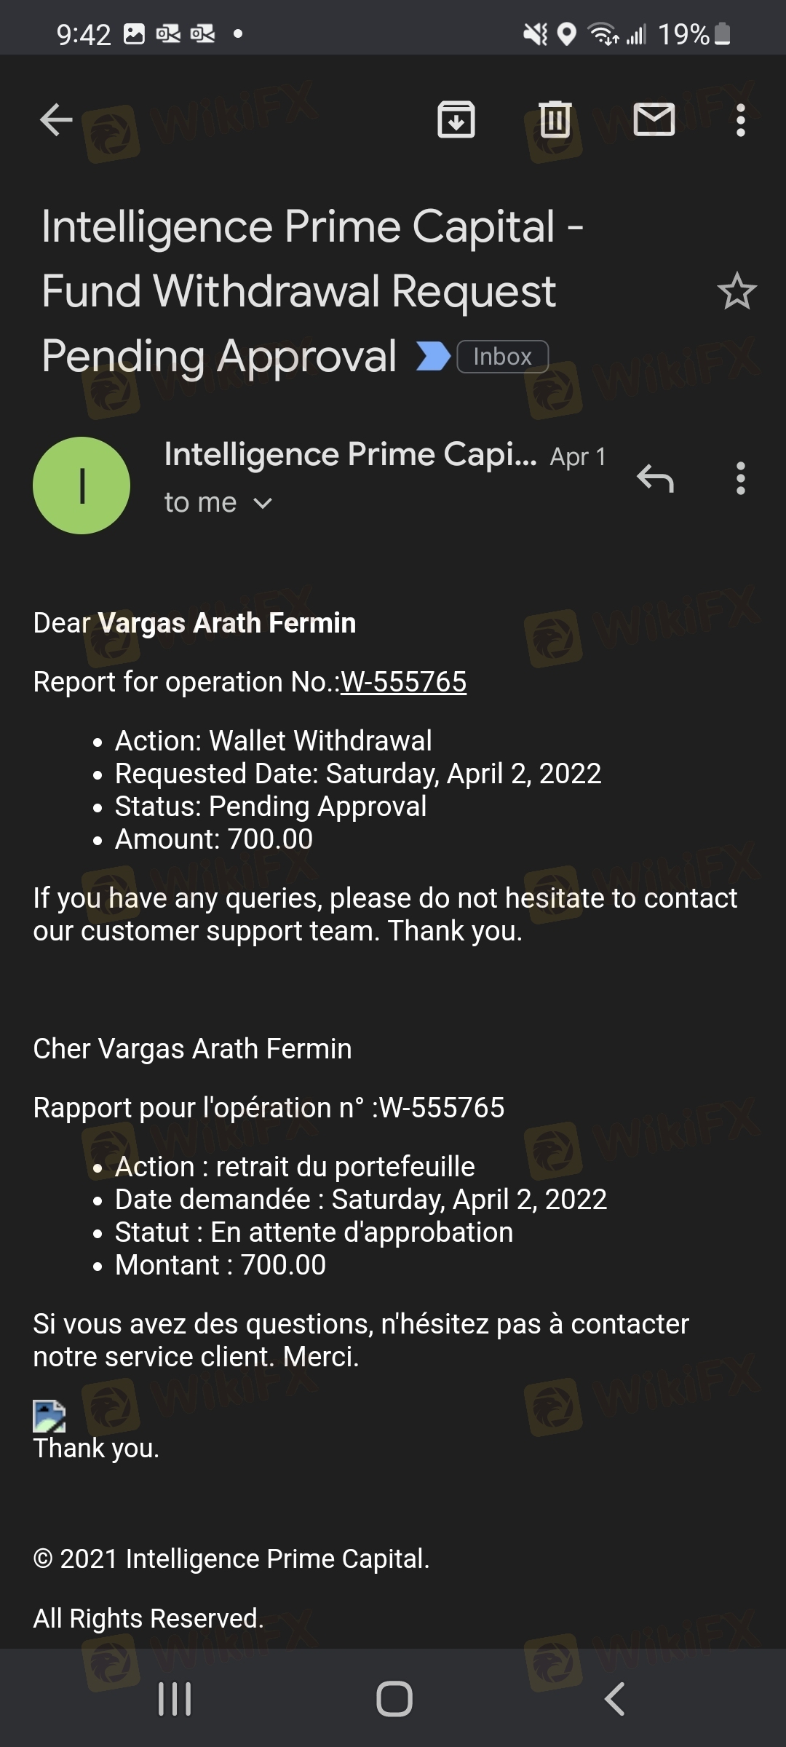Viewport: 786px width, 1747px height.
Task: Mark the email as unread
Action: coord(654,120)
